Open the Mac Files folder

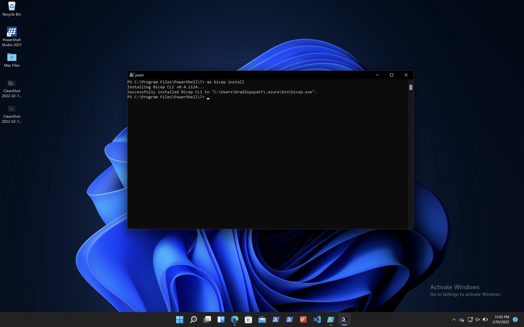point(12,60)
